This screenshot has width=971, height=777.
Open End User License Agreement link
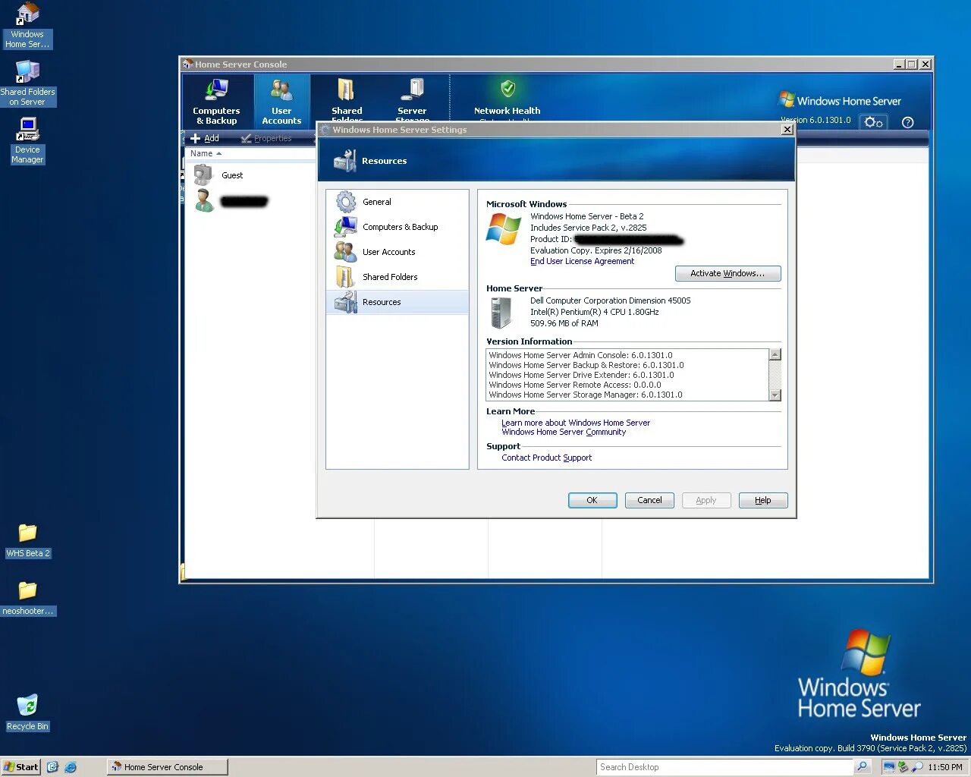pos(582,261)
